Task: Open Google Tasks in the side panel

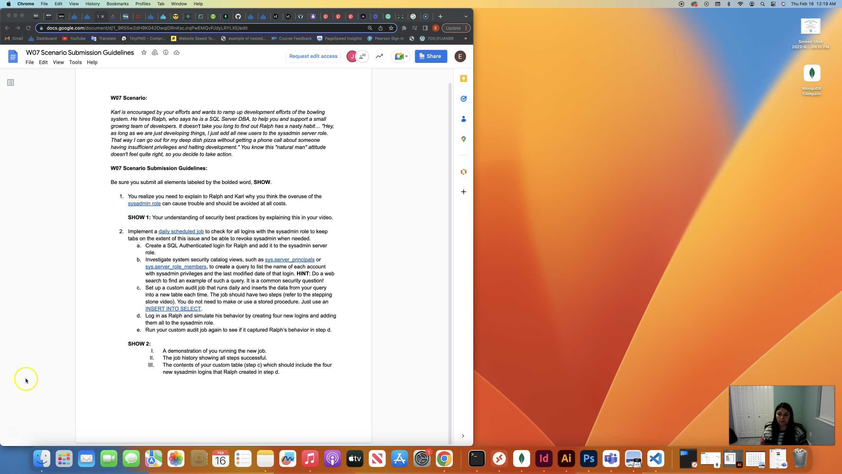Action: point(463,99)
